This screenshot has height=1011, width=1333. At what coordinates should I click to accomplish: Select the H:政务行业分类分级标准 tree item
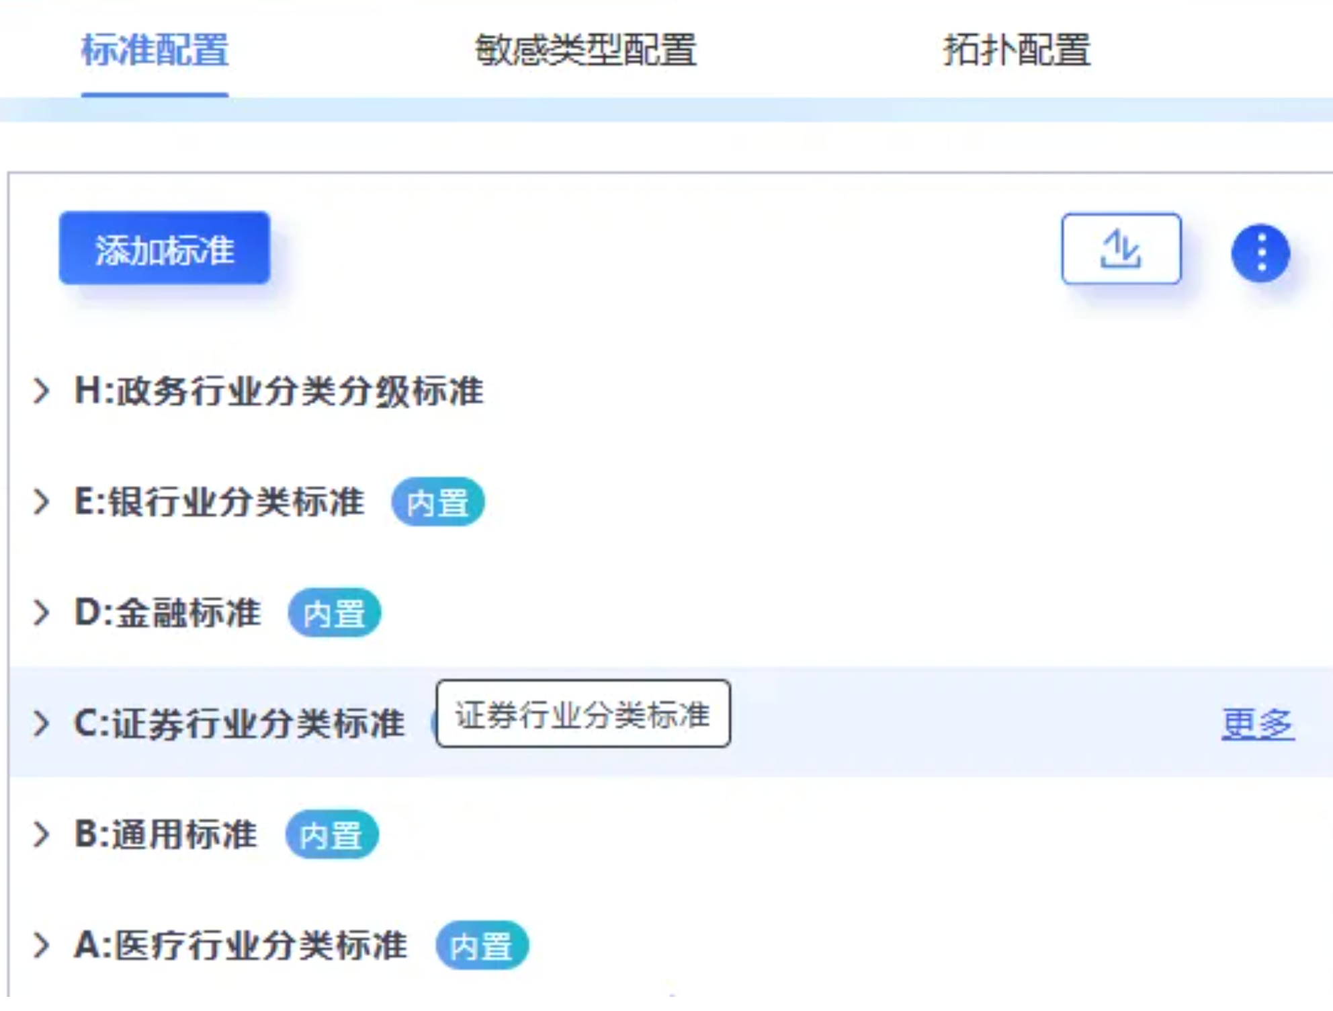point(279,391)
